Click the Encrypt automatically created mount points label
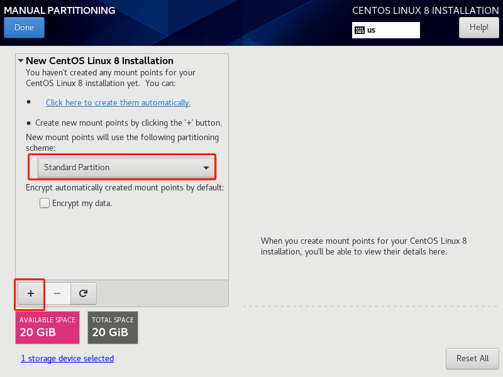The width and height of the screenshot is (503, 377). coord(124,187)
